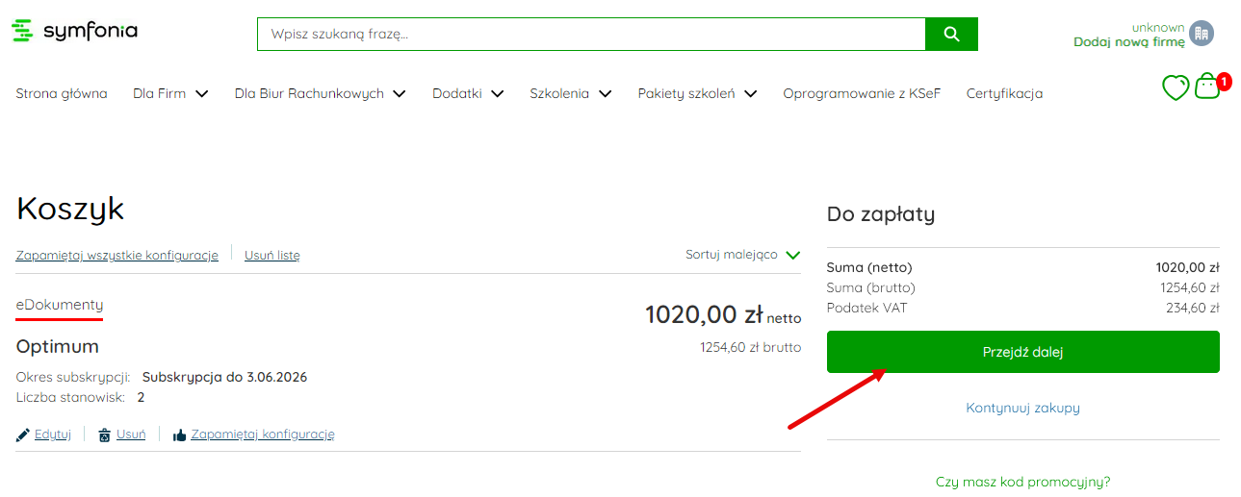1241x497 pixels.
Task: Click the 'unknown' account label
Action: (x=1158, y=27)
